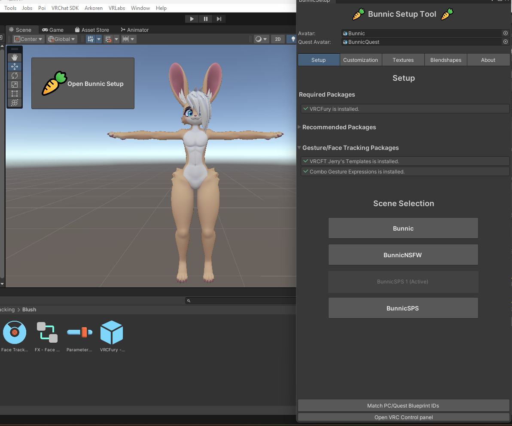Switch to the Animator tab
The width and height of the screenshot is (512, 426).
(x=134, y=30)
